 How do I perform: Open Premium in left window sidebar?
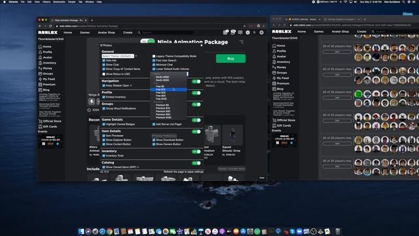tap(46, 85)
